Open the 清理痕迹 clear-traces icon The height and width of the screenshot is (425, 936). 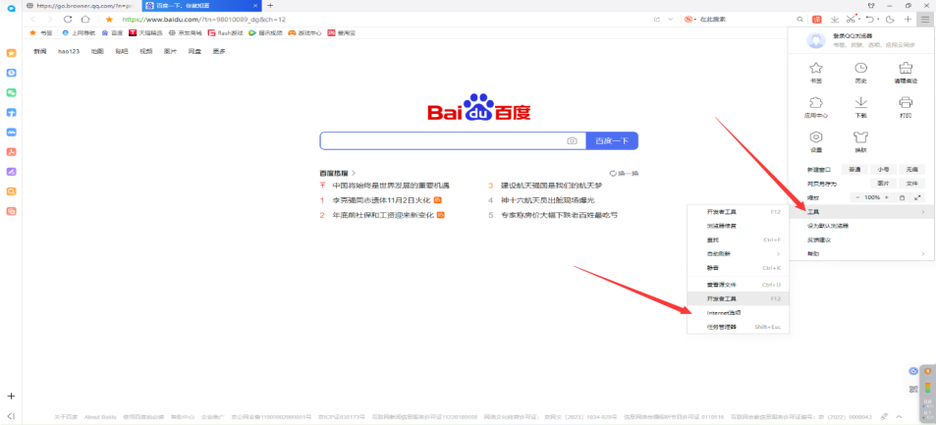coord(906,73)
